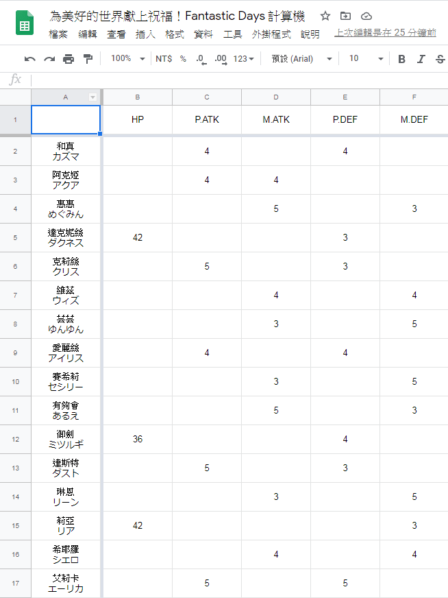This screenshot has width=448, height=598.
Task: Open the 外掛程式 menu
Action: 271,34
